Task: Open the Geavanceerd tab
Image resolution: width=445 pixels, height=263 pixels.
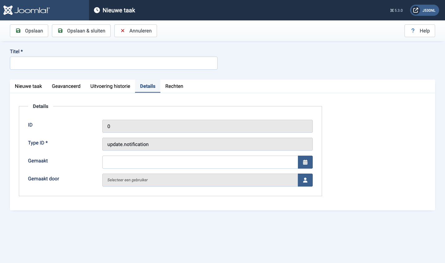Action: 66,86
